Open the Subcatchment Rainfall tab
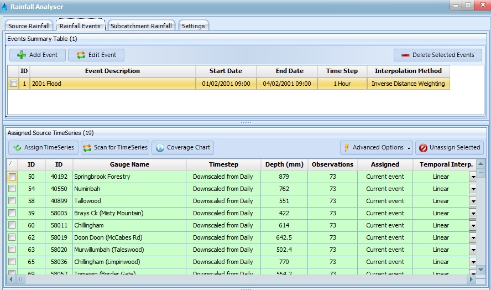491x290 pixels. coord(141,26)
